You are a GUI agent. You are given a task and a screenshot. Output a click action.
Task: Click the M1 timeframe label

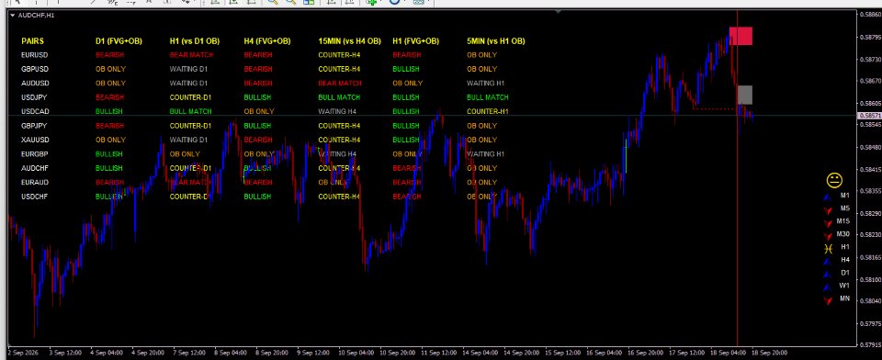click(845, 196)
